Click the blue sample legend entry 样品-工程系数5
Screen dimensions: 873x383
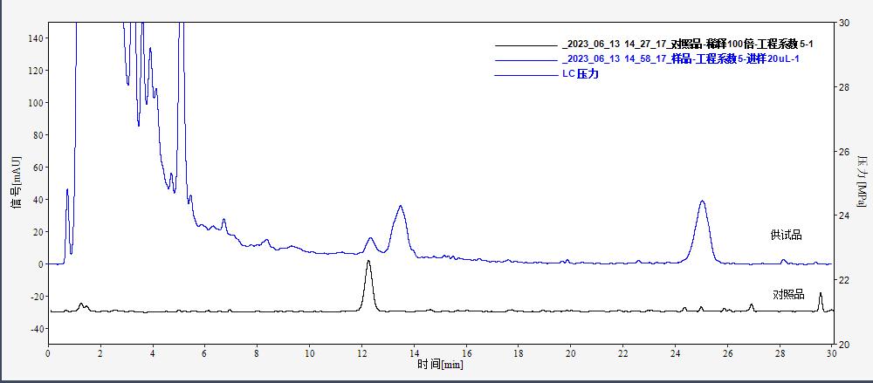[681, 58]
